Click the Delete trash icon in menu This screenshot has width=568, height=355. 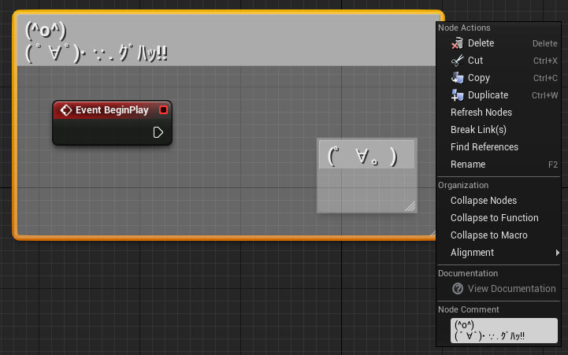click(457, 43)
